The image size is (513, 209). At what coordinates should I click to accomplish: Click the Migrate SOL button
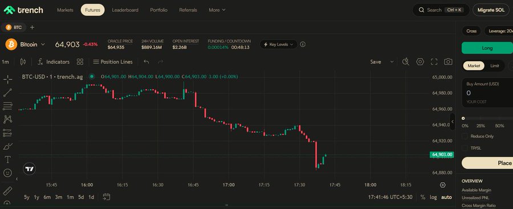click(491, 10)
